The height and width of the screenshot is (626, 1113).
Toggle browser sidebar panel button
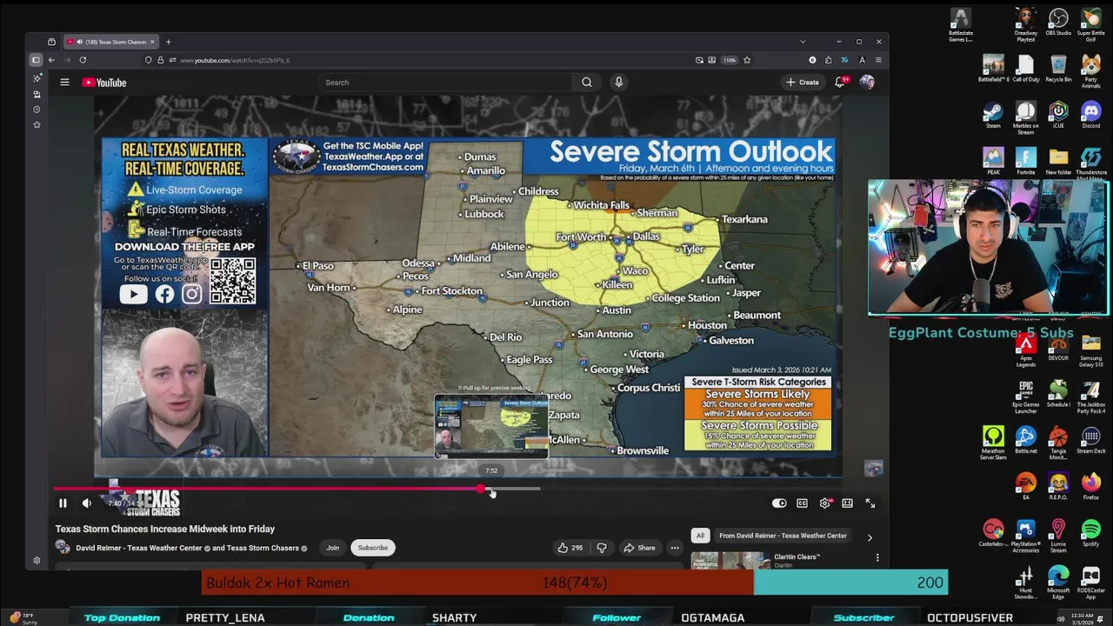click(36, 60)
